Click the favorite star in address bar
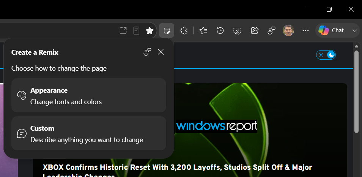The height and width of the screenshot is (177, 362). (150, 30)
